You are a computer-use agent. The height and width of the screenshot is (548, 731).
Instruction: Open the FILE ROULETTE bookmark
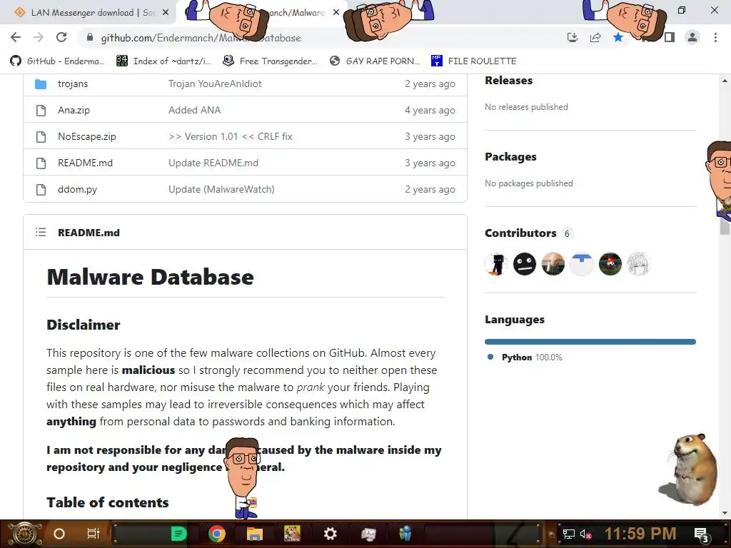pyautogui.click(x=474, y=61)
